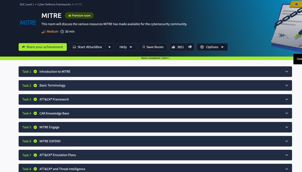Click Share your achievement button
This screenshot has height=172, width=302.
click(43, 47)
